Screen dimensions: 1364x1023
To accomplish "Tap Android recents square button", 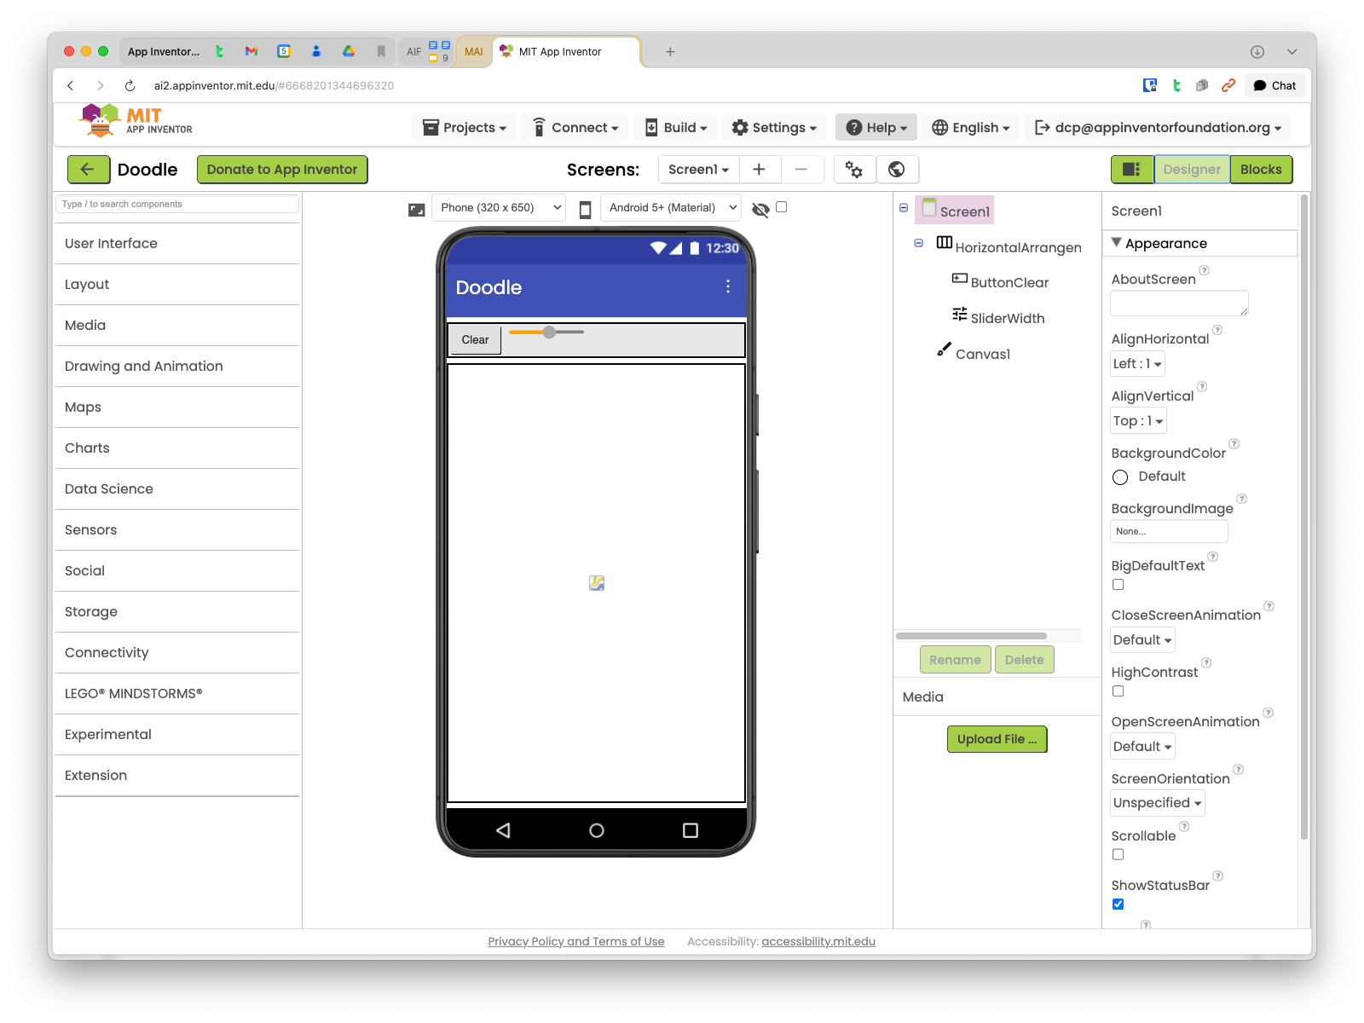I will [x=691, y=830].
